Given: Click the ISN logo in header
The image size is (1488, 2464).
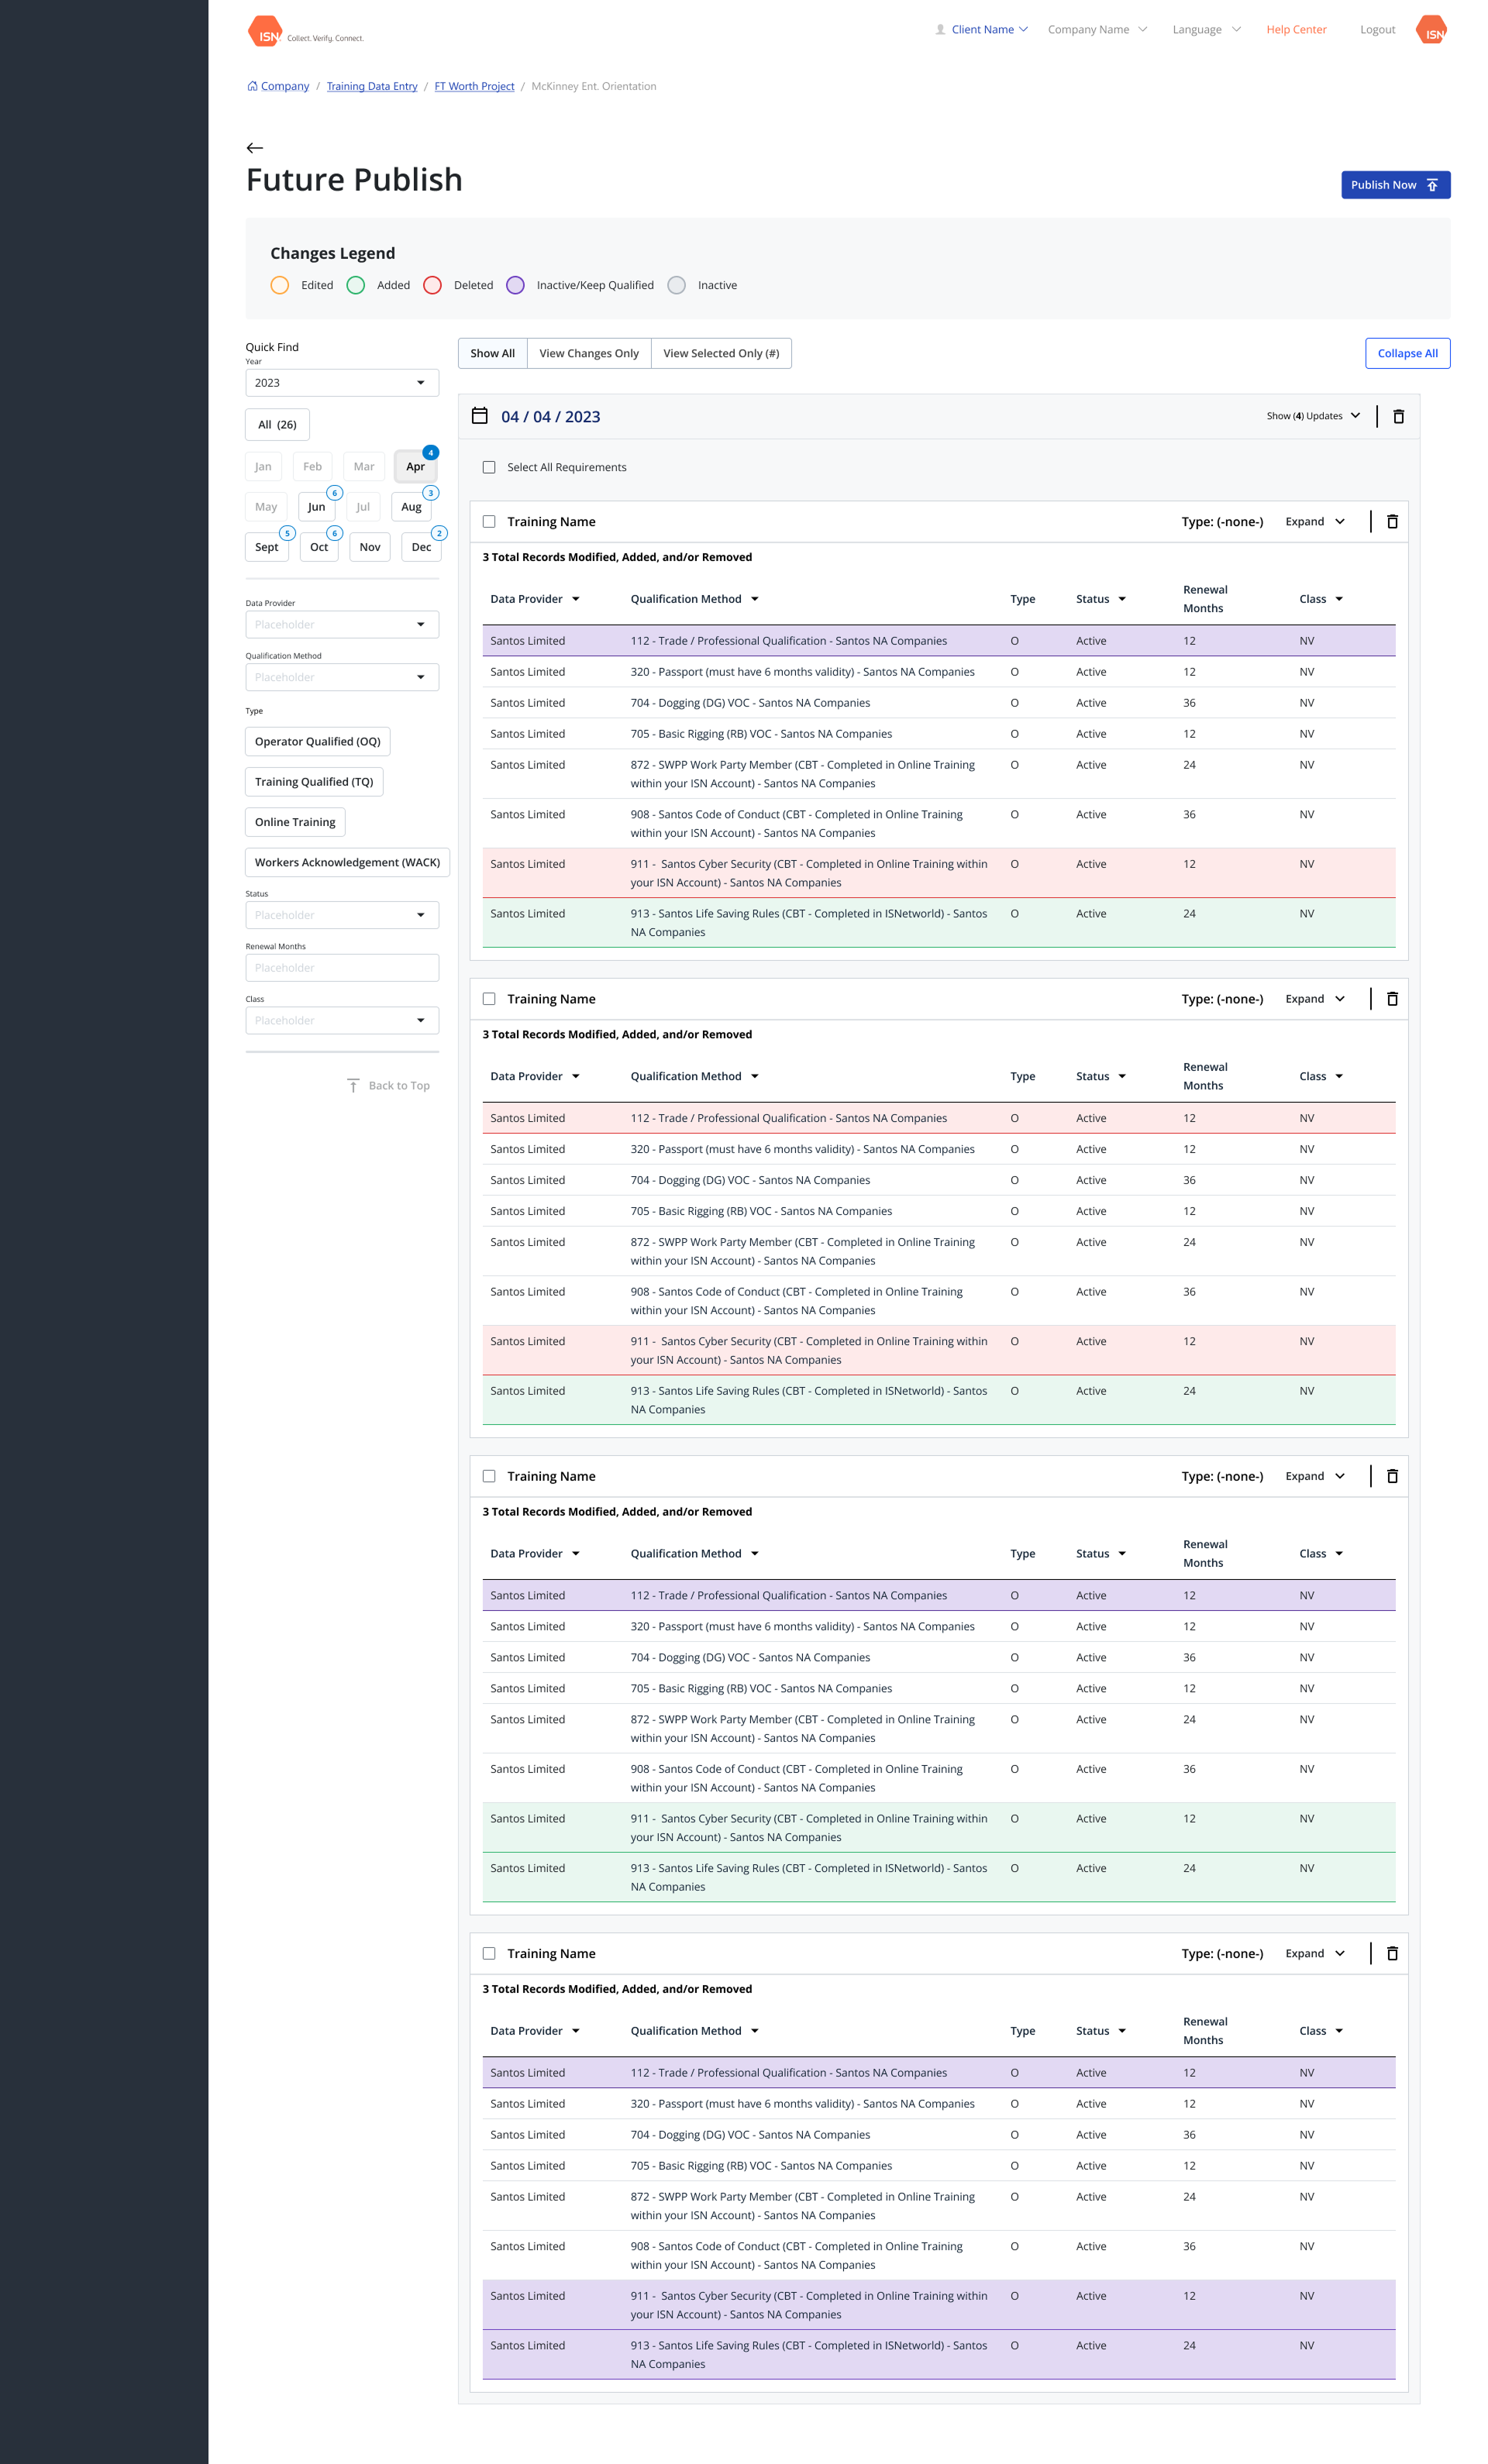Looking at the screenshot, I should click(305, 31).
